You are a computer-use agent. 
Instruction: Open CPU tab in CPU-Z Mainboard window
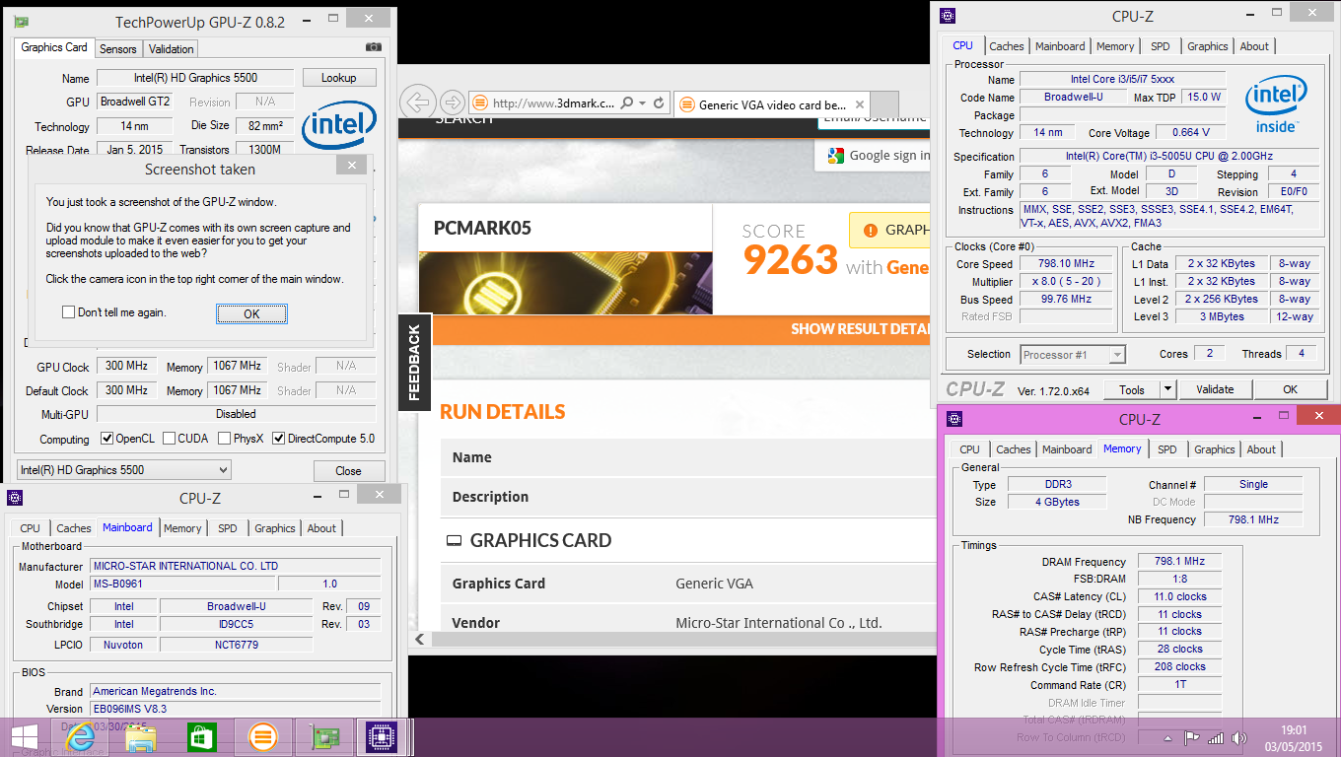(x=31, y=528)
